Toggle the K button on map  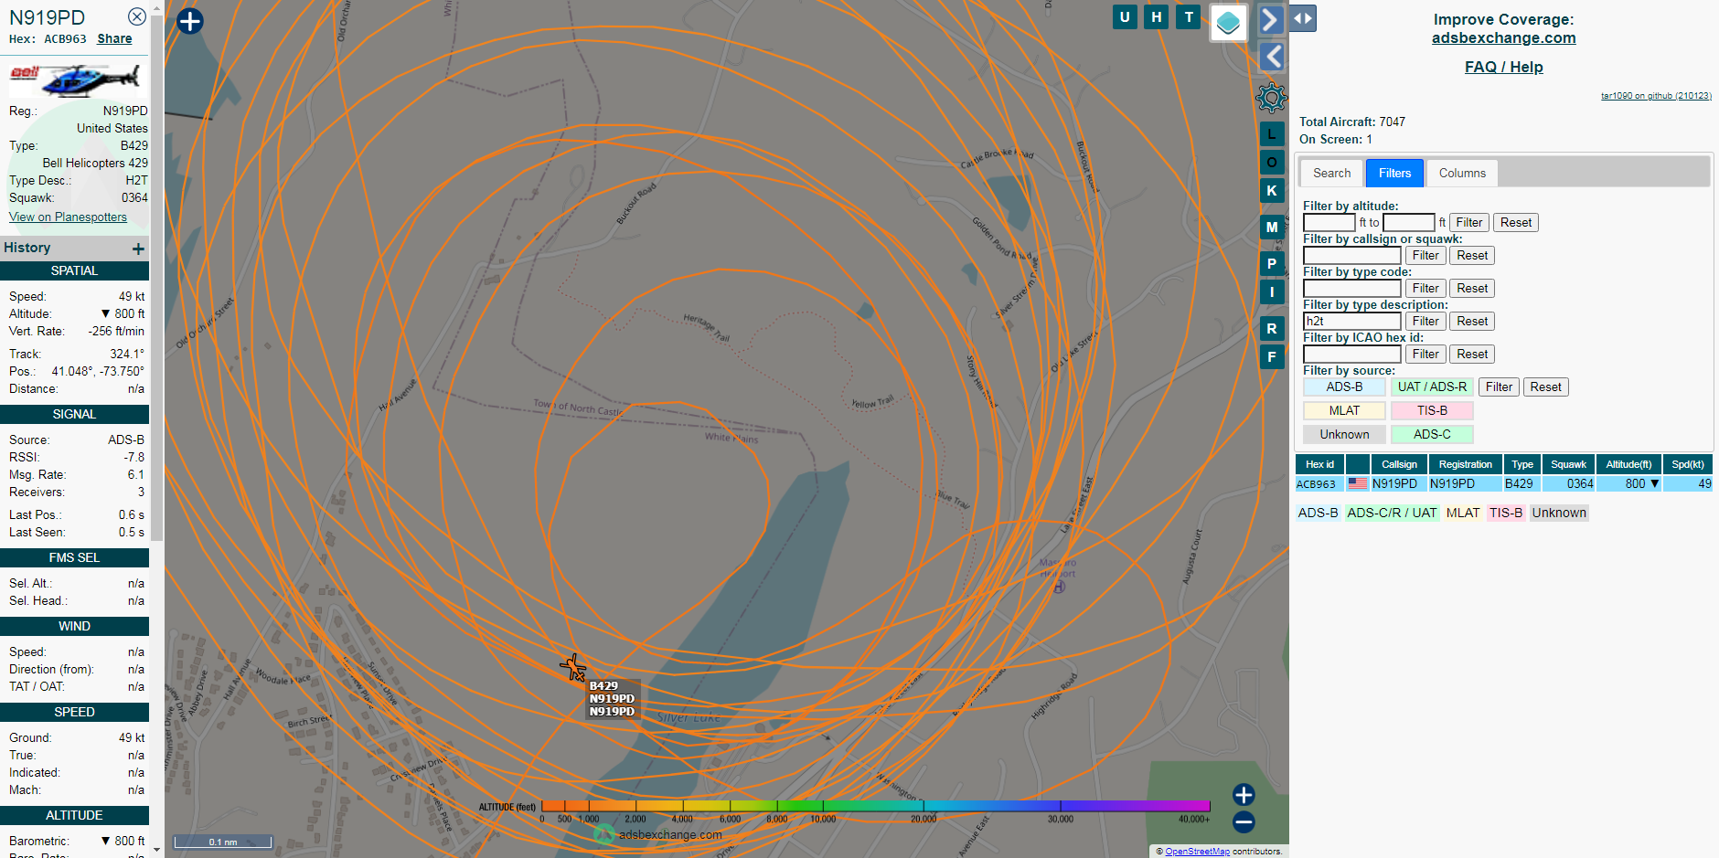click(1272, 191)
